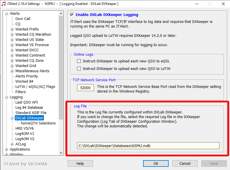This screenshot has height=170, width=230.
Task: Expand the Wanted DXCC node
Action: click(12, 50)
